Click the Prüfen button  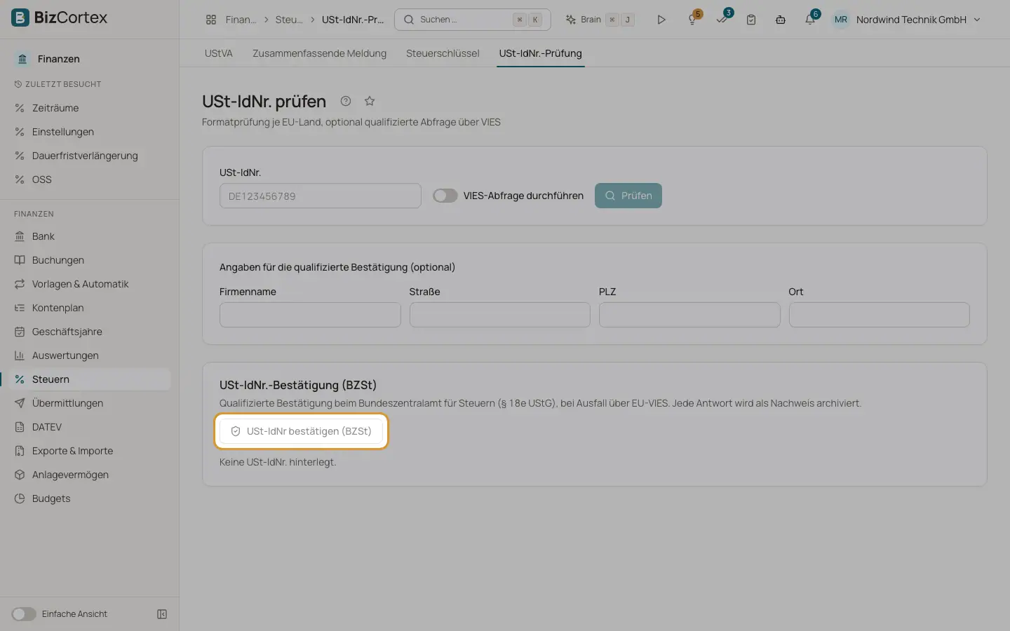pyautogui.click(x=628, y=196)
